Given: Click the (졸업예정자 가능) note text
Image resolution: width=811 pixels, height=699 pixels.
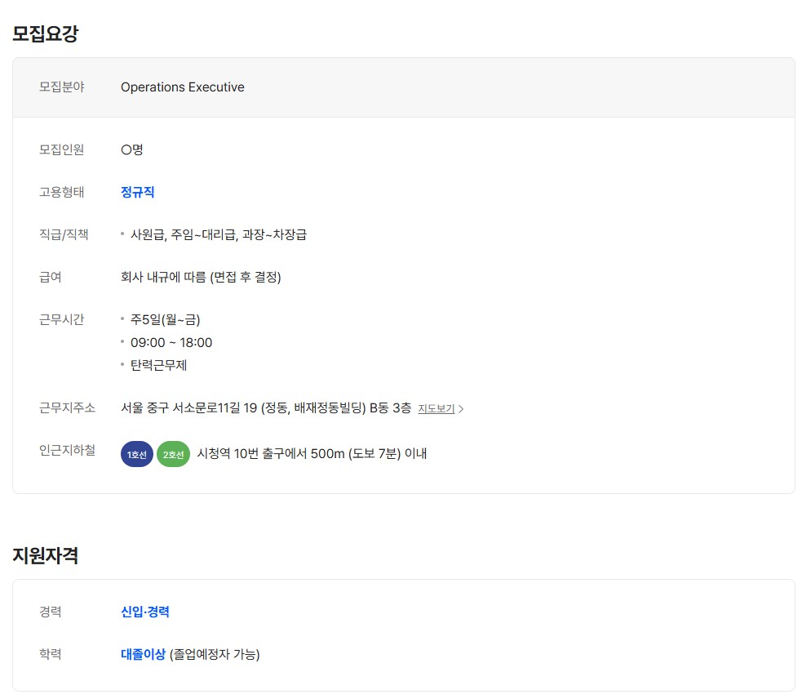Looking at the screenshot, I should (215, 654).
